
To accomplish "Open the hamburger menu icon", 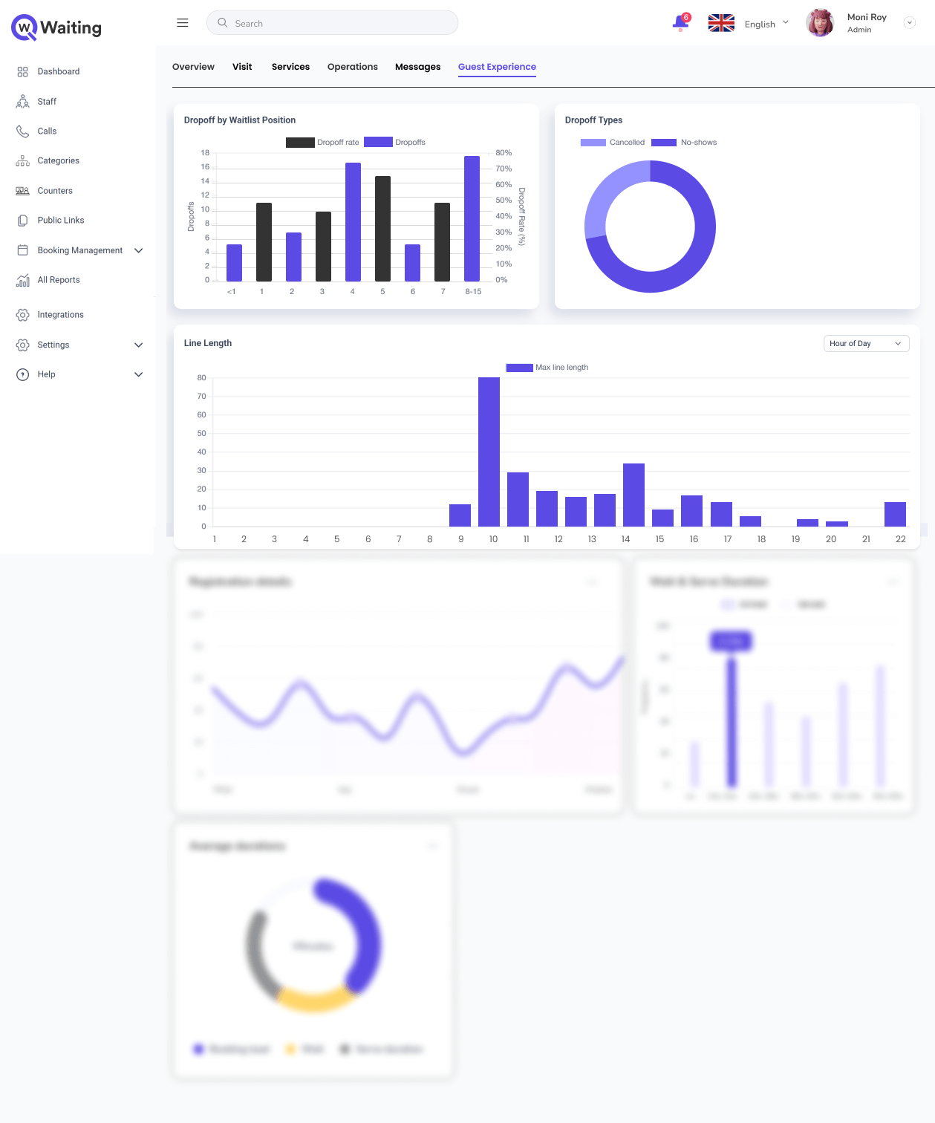I will (183, 23).
